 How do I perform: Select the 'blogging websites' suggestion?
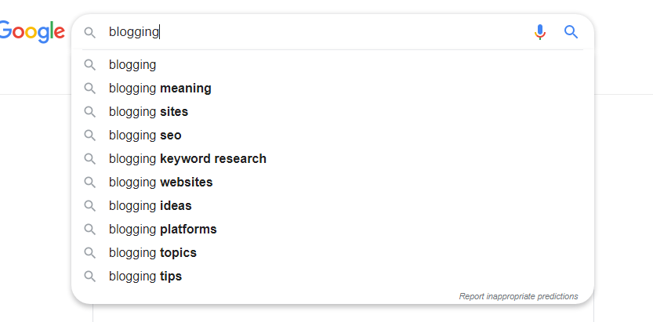pyautogui.click(x=161, y=183)
